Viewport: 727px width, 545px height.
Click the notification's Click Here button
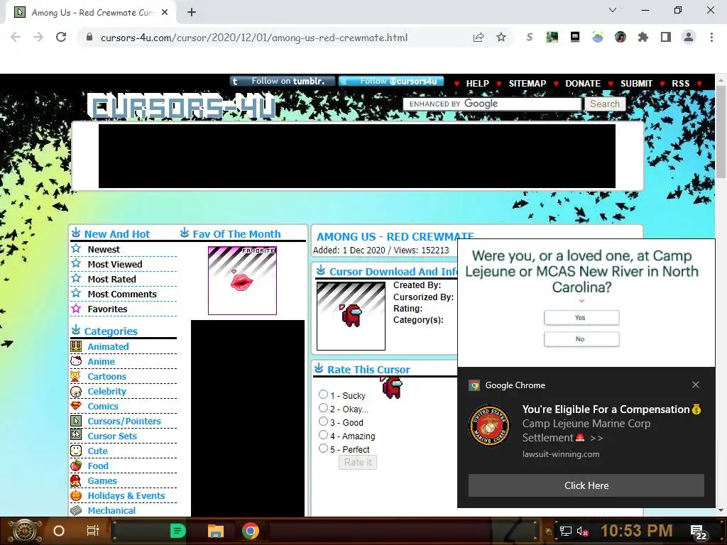pyautogui.click(x=586, y=485)
